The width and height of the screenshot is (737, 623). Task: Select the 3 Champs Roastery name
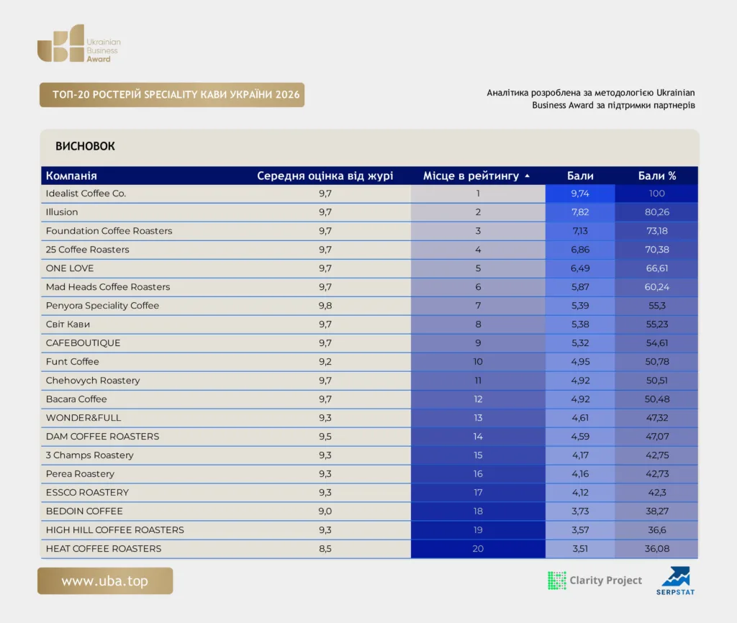pos(90,455)
